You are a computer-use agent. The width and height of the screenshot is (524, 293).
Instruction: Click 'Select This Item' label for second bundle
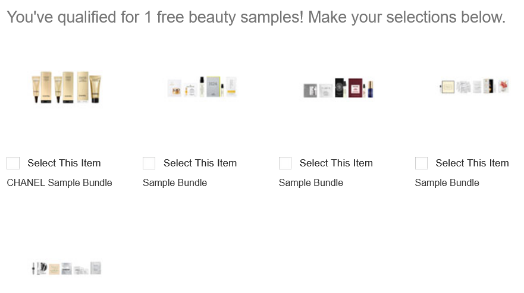(200, 163)
